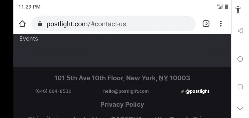Tap the accessibility figure icon
This screenshot has width=249, height=118.
click(238, 9)
